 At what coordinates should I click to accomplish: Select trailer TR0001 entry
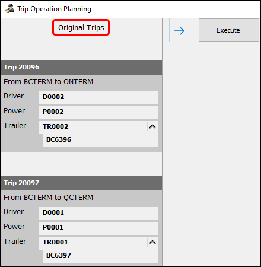93,243
